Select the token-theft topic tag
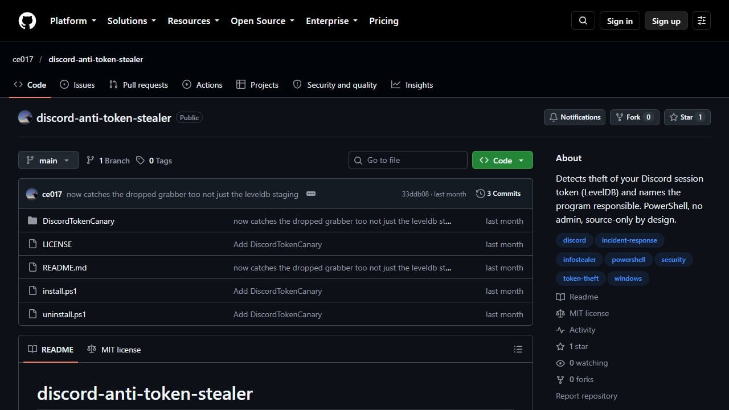Screen dimensions: 729x410 581,278
